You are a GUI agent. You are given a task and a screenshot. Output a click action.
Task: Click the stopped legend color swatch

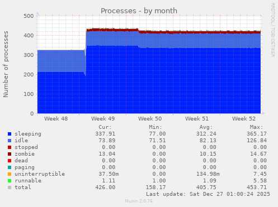10,147
